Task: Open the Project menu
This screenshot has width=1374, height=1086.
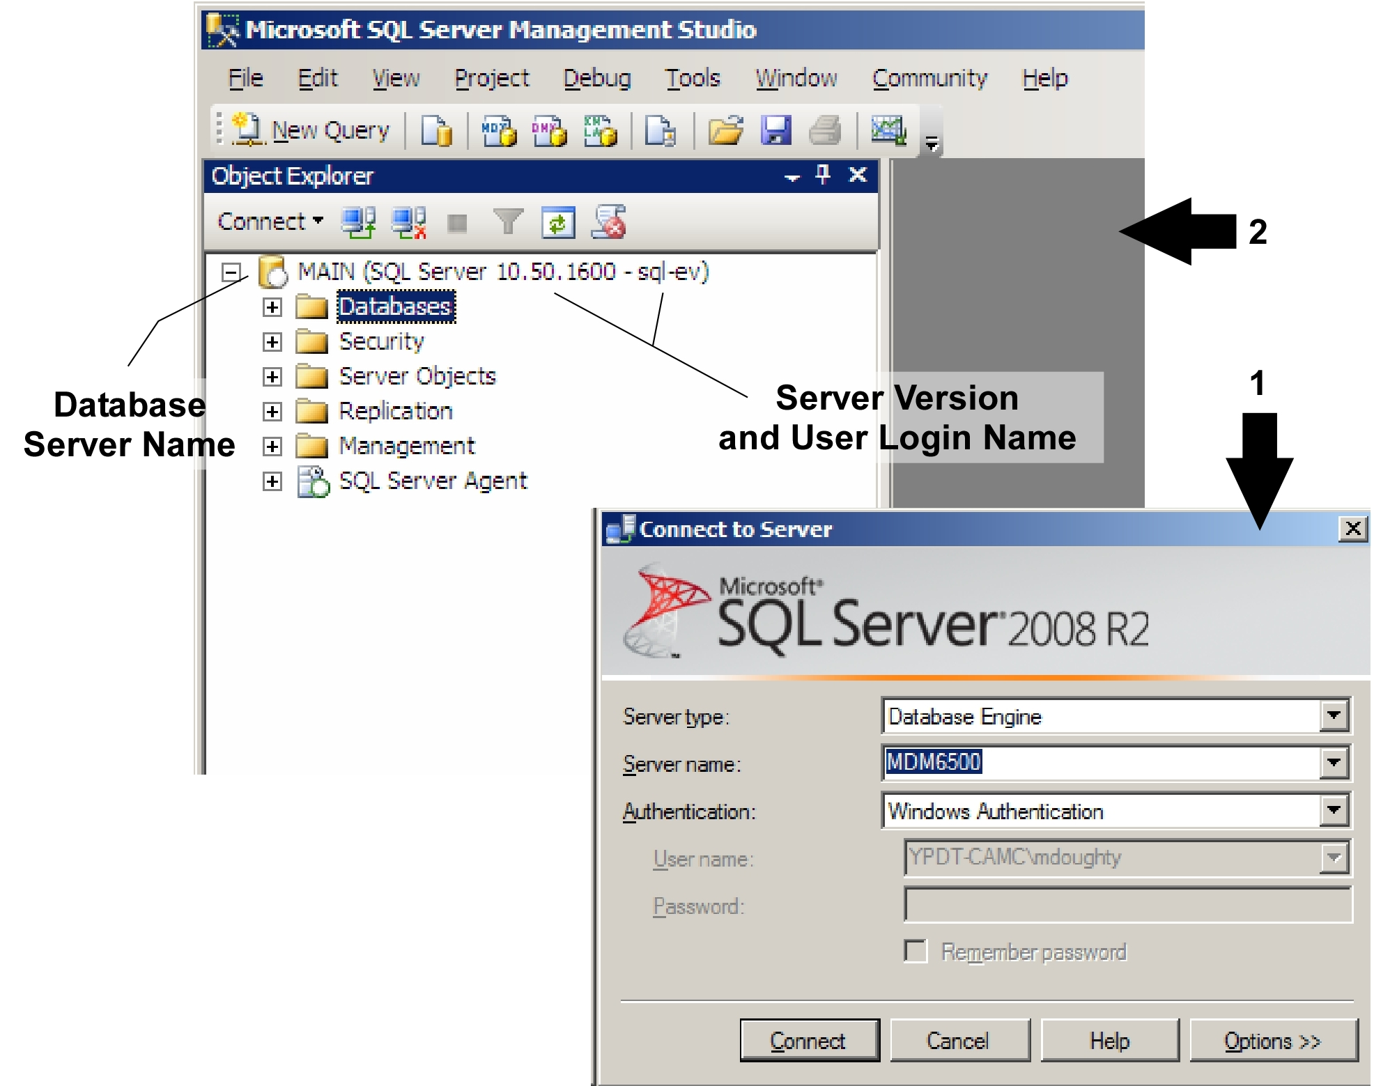Action: coord(492,78)
